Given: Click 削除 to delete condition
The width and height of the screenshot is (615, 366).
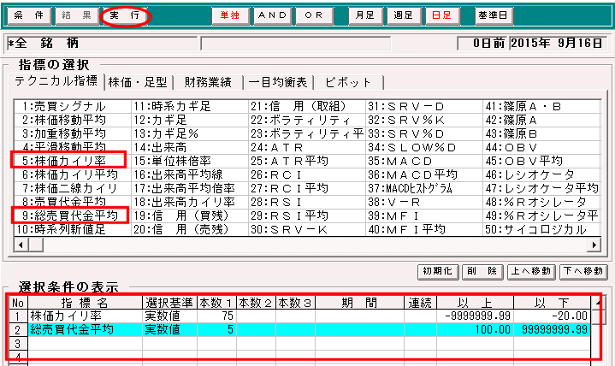Looking at the screenshot, I should pos(481,271).
